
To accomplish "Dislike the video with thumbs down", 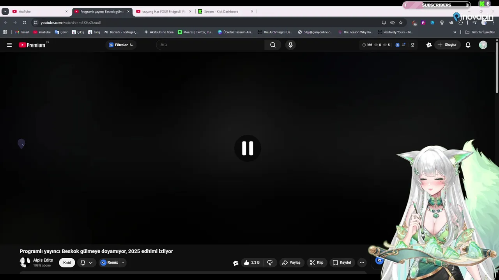I will click(x=270, y=262).
